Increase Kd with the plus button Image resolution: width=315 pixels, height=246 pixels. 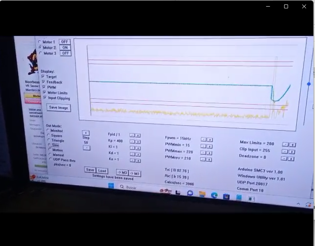point(138,154)
